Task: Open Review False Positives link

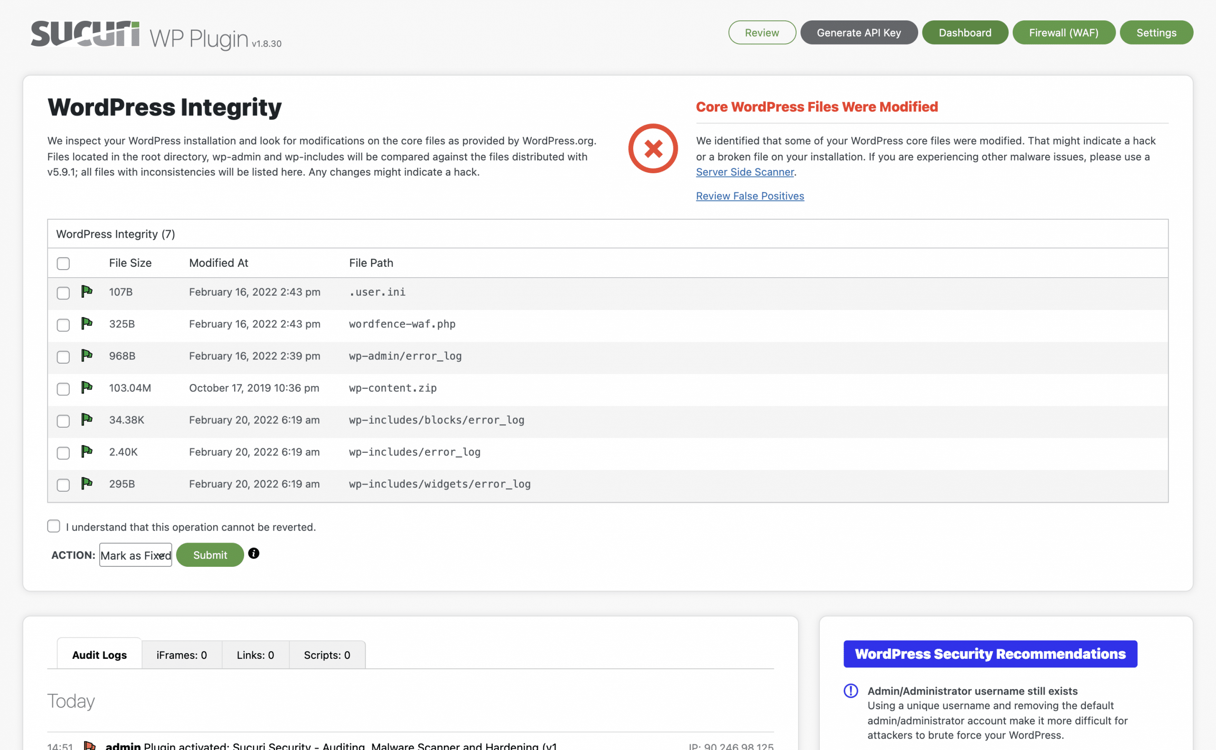Action: tap(750, 196)
